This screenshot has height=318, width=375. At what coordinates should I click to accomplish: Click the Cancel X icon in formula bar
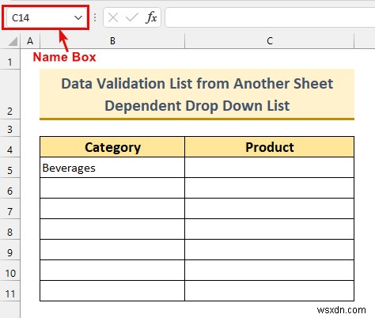point(113,17)
